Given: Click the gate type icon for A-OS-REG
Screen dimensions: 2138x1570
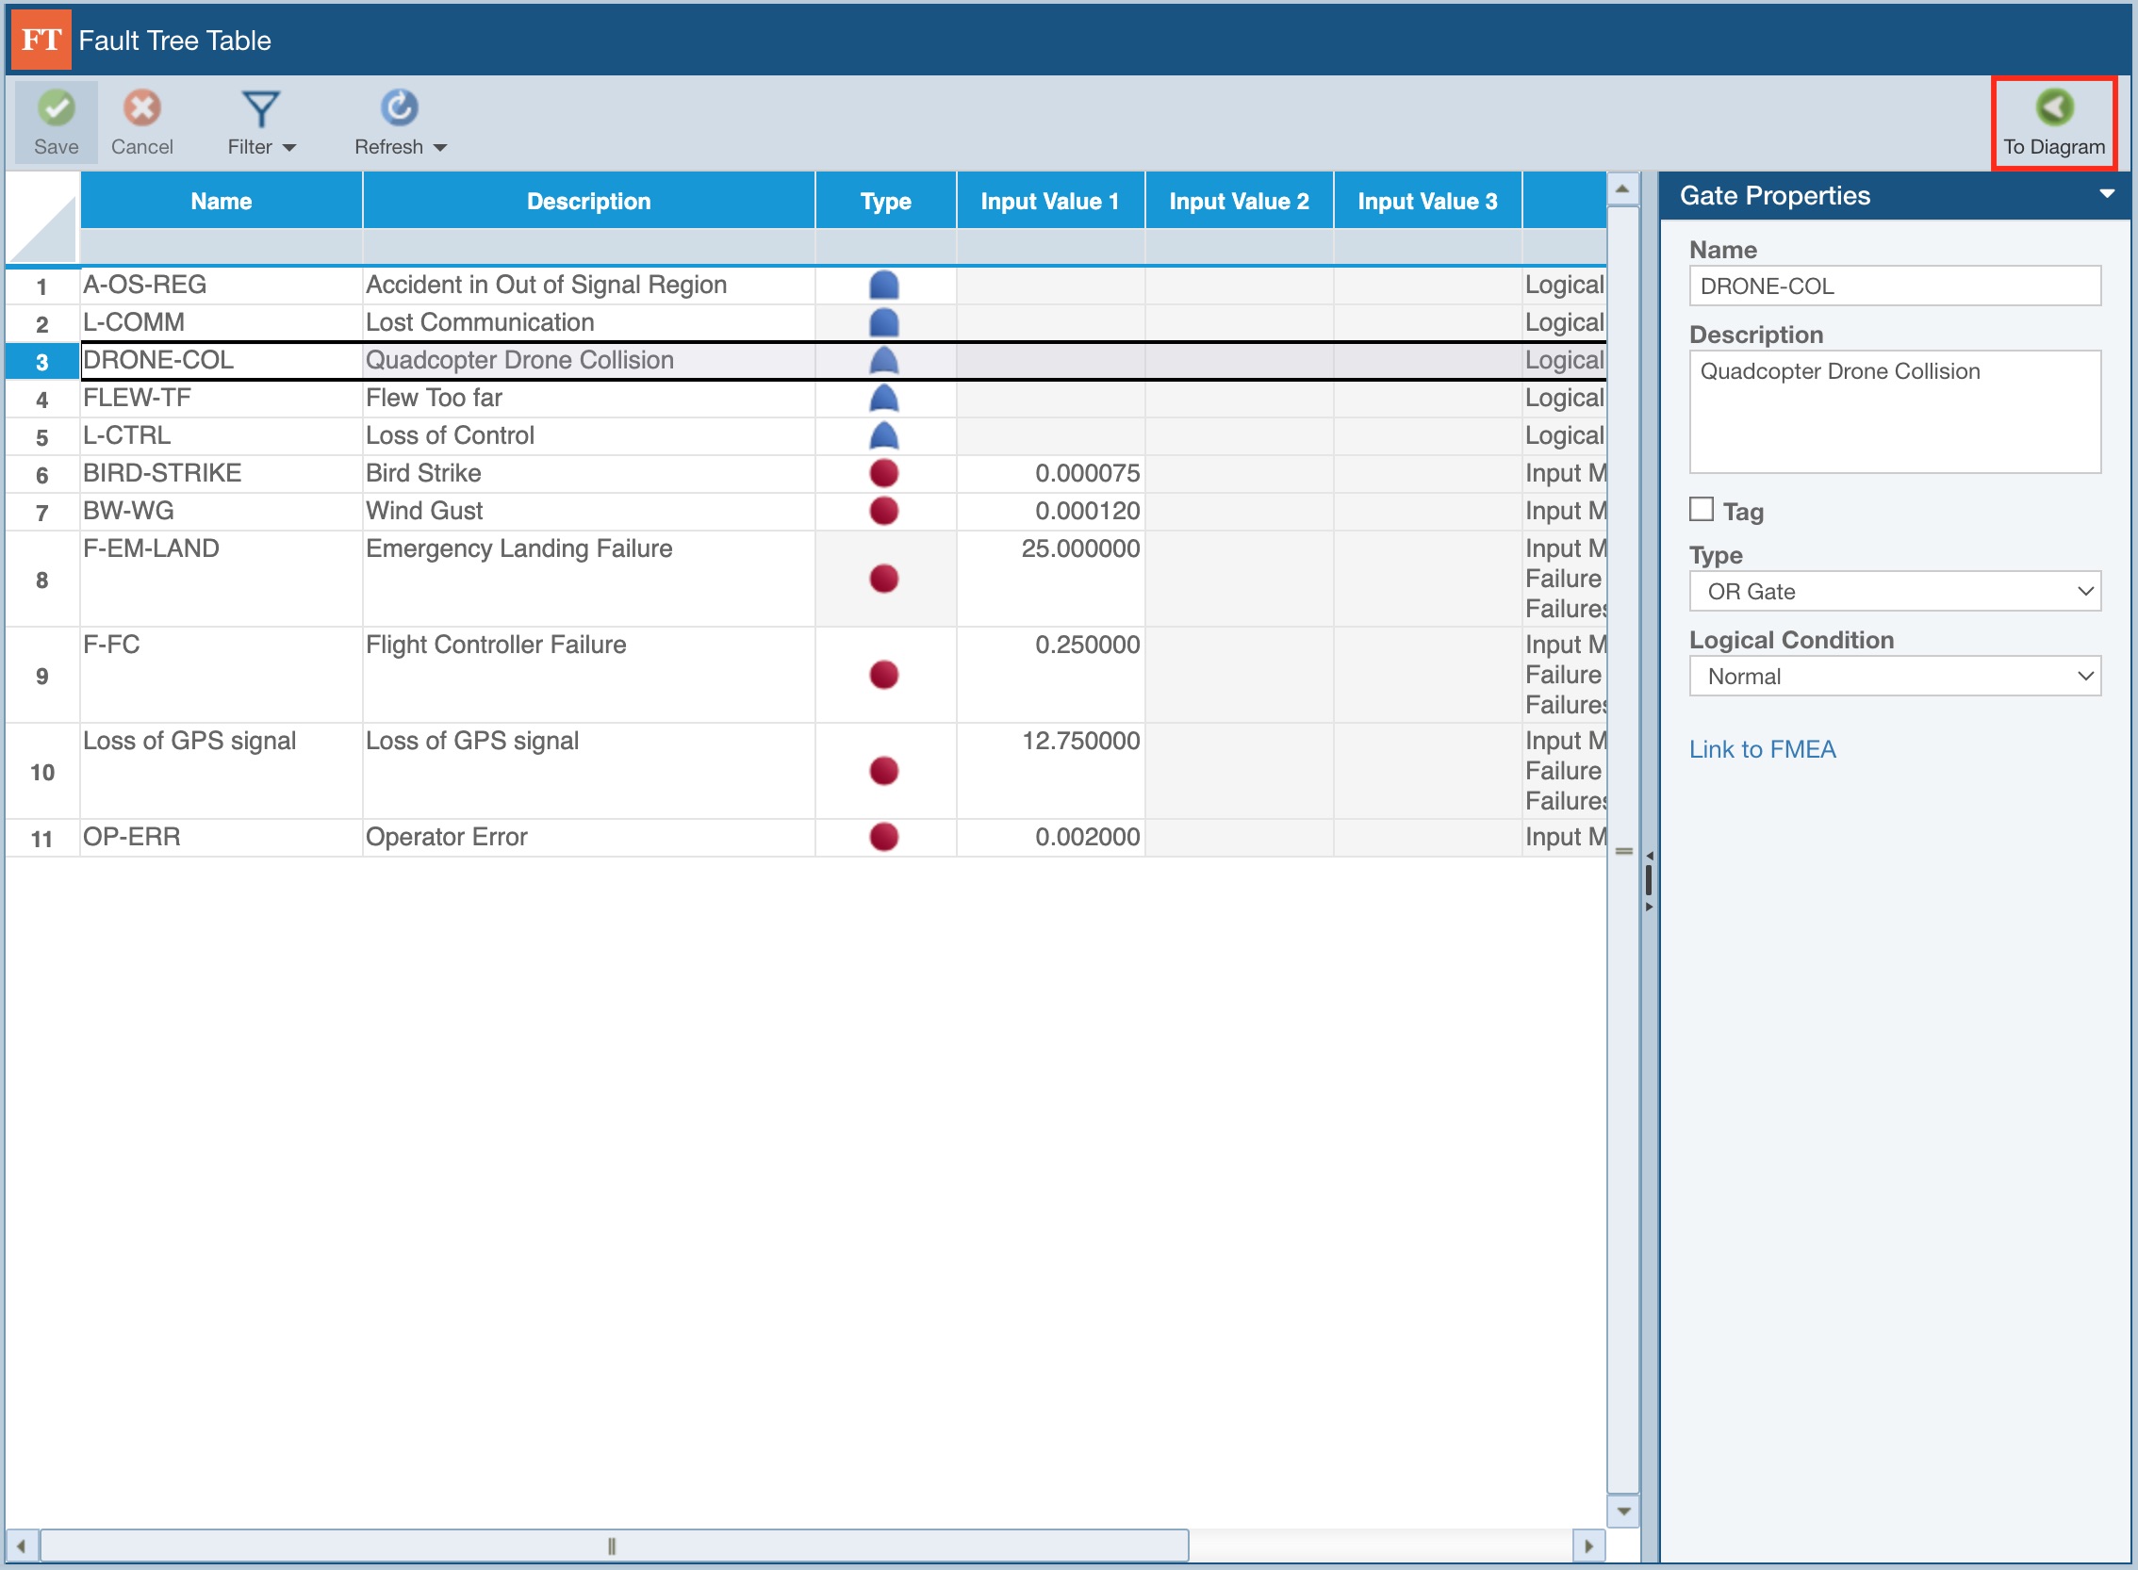Looking at the screenshot, I should pos(884,286).
